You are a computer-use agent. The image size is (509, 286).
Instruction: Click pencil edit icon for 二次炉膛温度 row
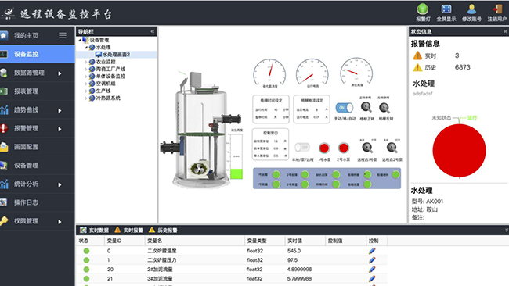(x=372, y=251)
